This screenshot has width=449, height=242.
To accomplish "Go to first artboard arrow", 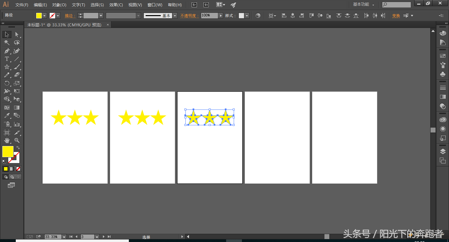I will (x=71, y=237).
